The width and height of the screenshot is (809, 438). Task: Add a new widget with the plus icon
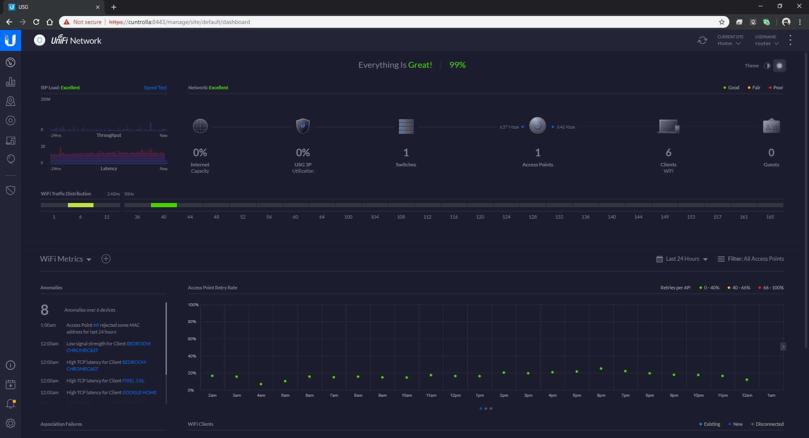[x=106, y=259]
